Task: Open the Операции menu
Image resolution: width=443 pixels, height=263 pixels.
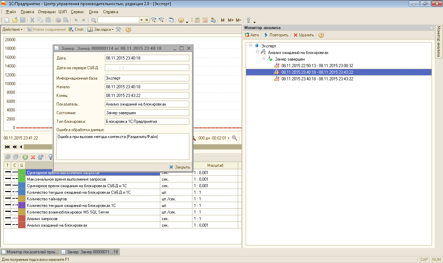Action: (x=47, y=12)
